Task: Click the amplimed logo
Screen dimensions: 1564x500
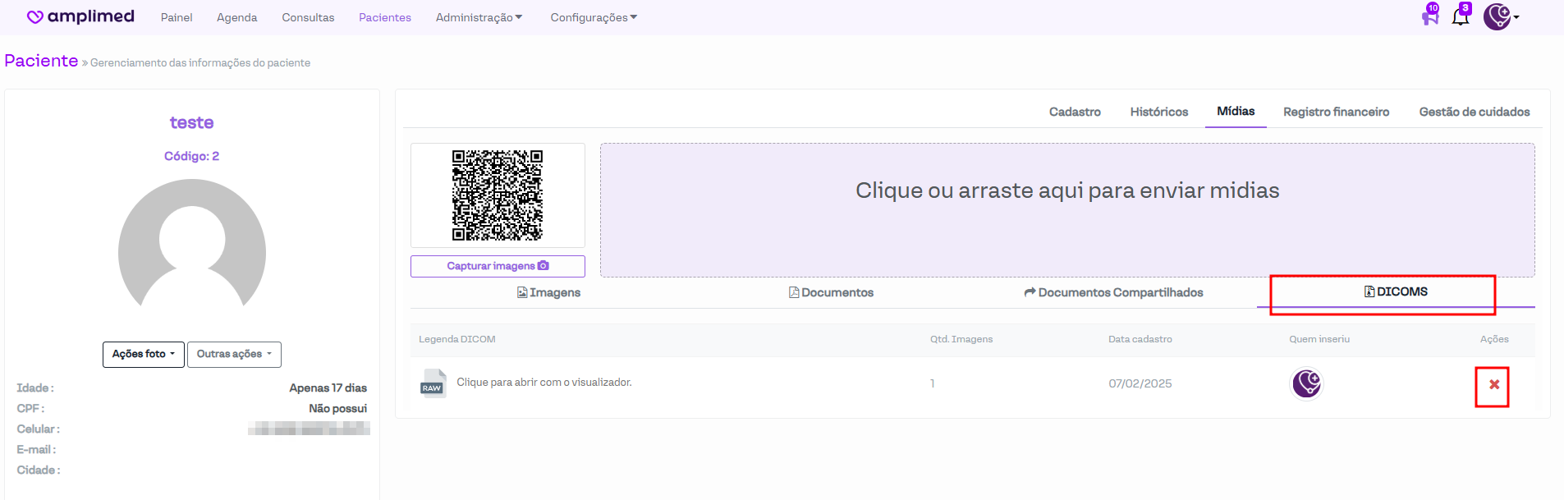Action: [x=80, y=16]
